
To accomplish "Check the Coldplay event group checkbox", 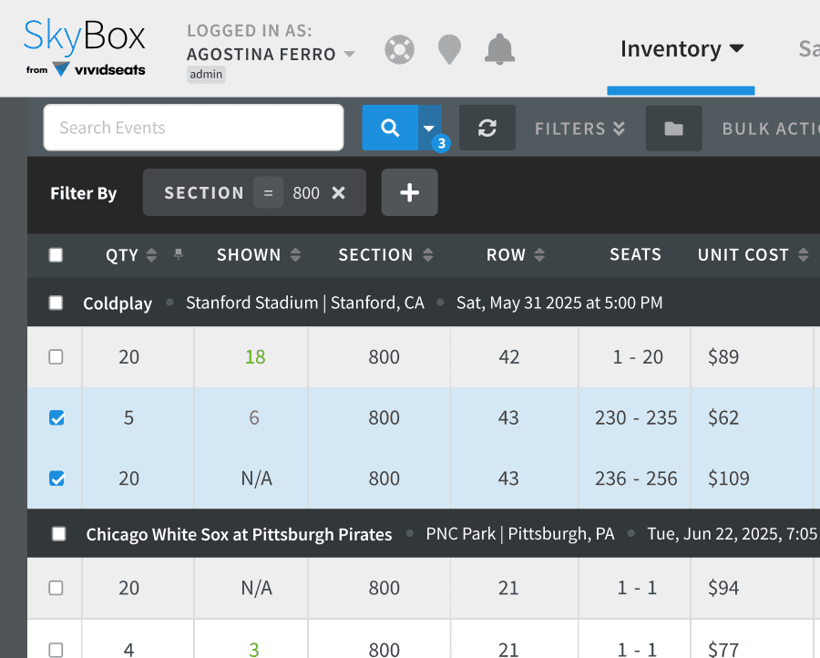I will 56,303.
